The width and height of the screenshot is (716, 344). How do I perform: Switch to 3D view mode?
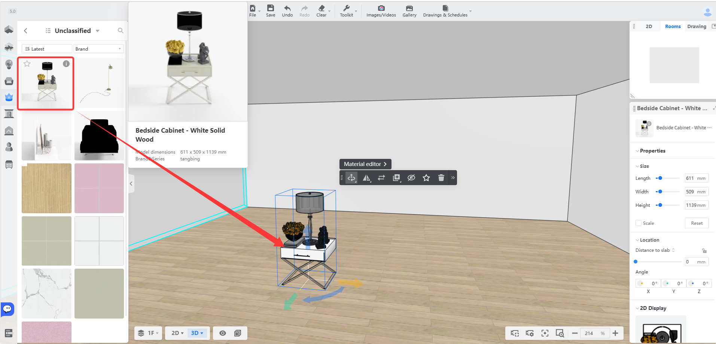click(197, 333)
